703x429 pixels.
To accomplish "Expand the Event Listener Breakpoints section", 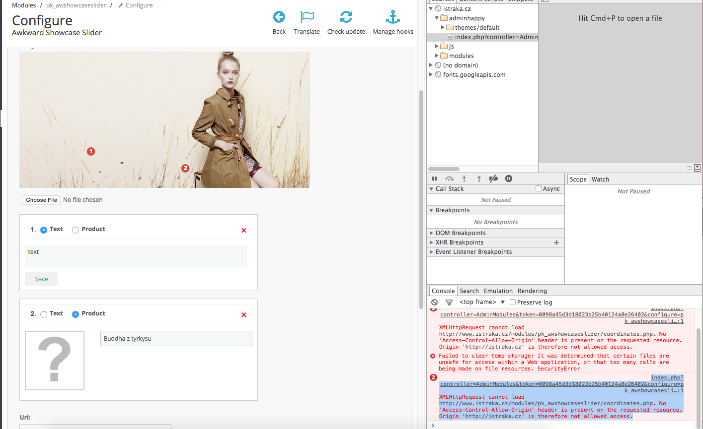I will coord(431,251).
